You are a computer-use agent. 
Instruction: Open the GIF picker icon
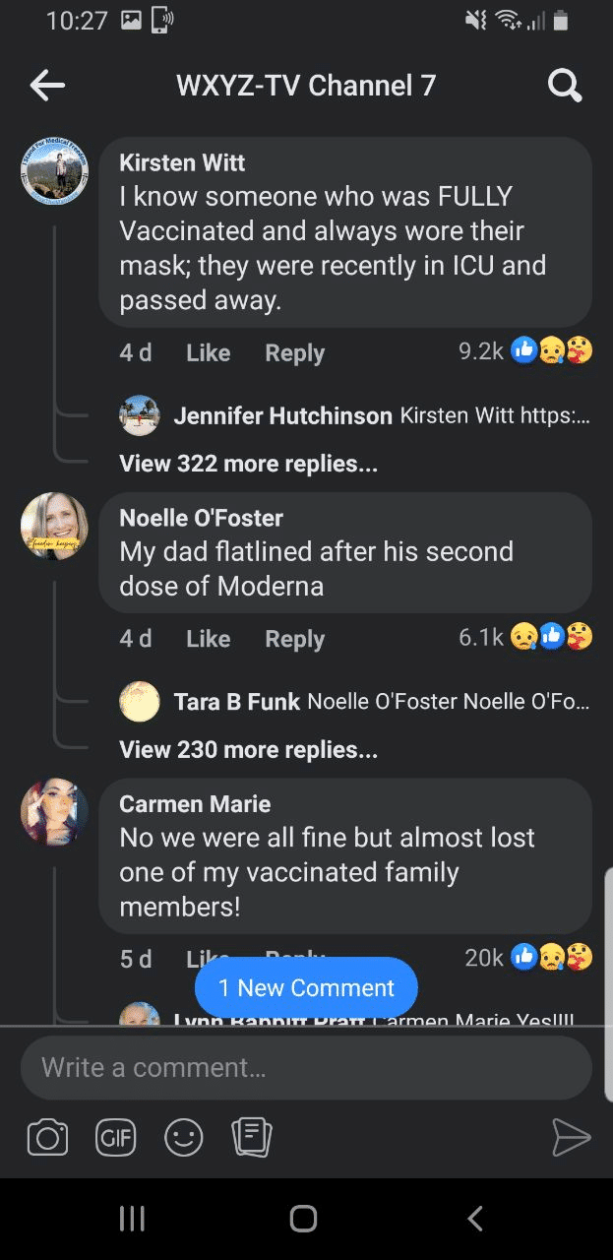point(115,1138)
